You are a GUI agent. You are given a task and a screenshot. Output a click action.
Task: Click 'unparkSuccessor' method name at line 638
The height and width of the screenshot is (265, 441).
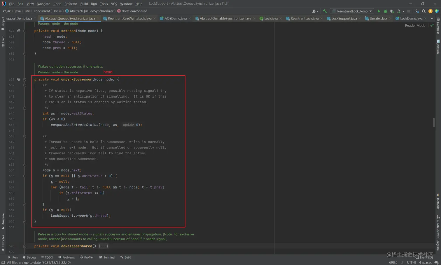tap(76, 79)
